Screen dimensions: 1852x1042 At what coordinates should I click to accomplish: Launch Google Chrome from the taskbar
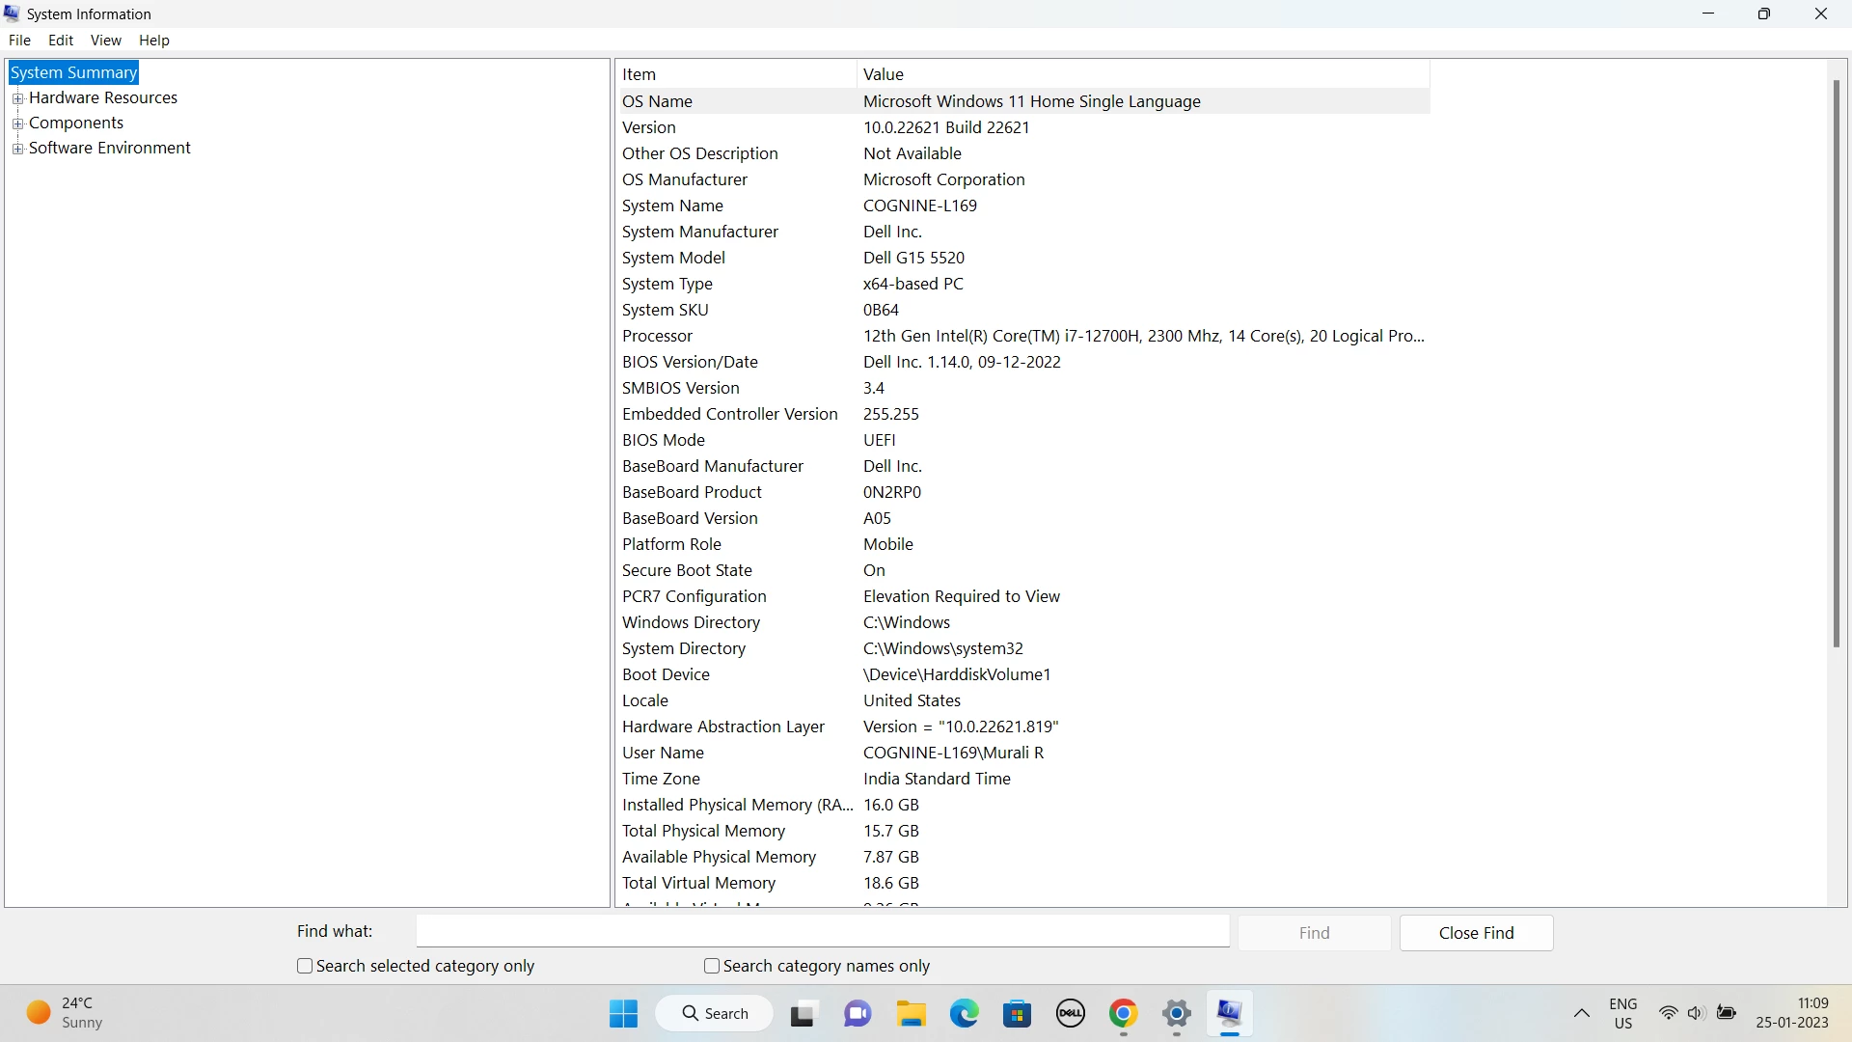pos(1123,1013)
